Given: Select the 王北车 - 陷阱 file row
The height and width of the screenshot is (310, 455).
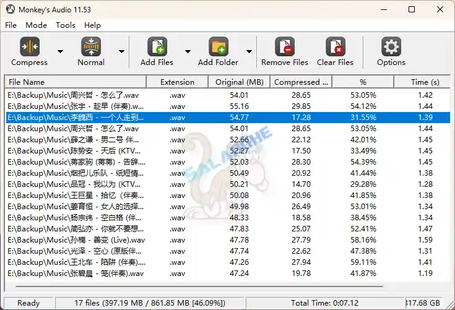Looking at the screenshot, I should tap(228, 262).
